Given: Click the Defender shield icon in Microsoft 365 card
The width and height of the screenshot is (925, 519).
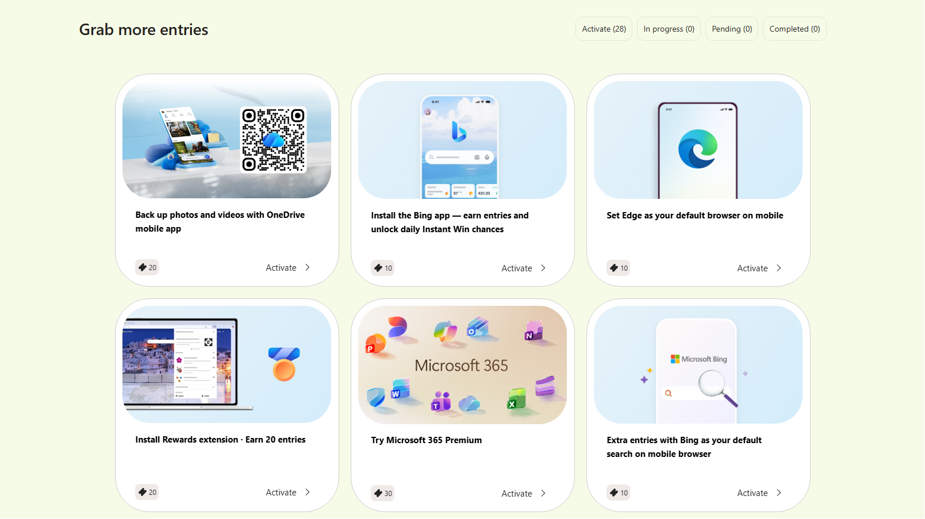Looking at the screenshot, I should click(x=375, y=397).
